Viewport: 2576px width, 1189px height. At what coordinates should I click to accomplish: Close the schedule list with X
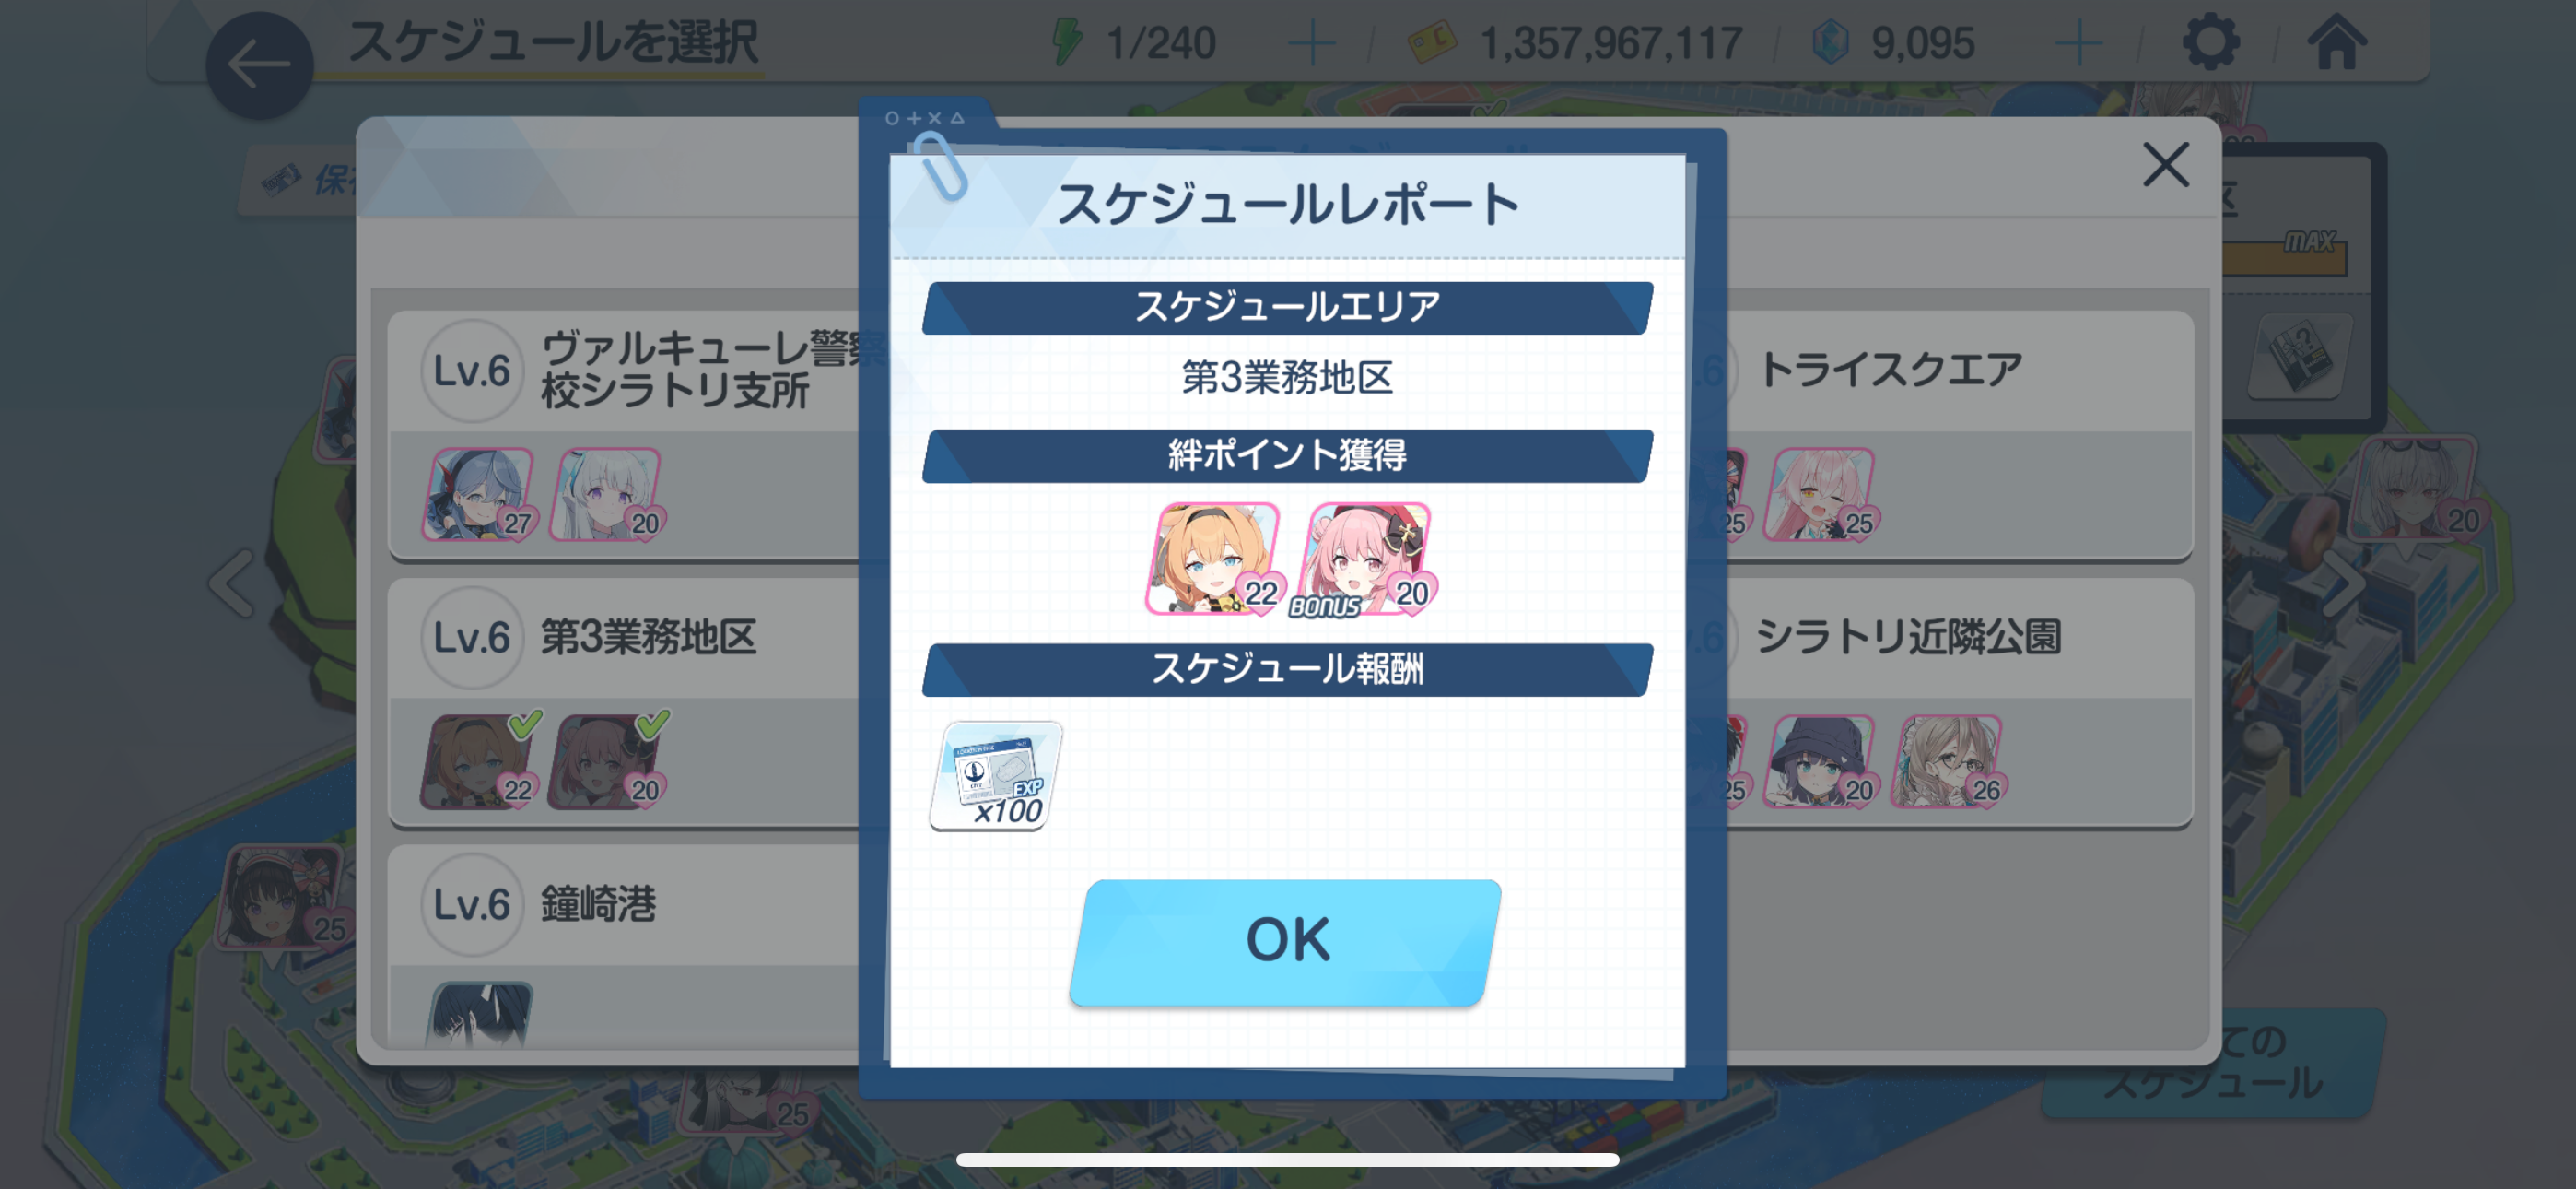tap(2166, 165)
